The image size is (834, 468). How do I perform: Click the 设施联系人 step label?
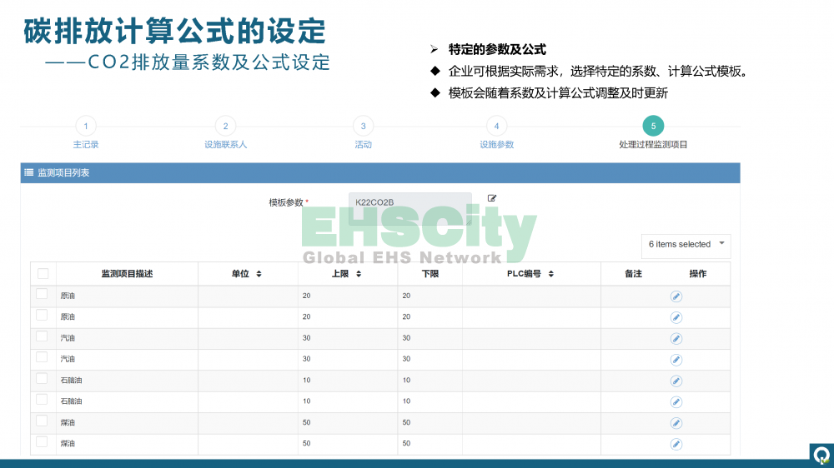[225, 145]
